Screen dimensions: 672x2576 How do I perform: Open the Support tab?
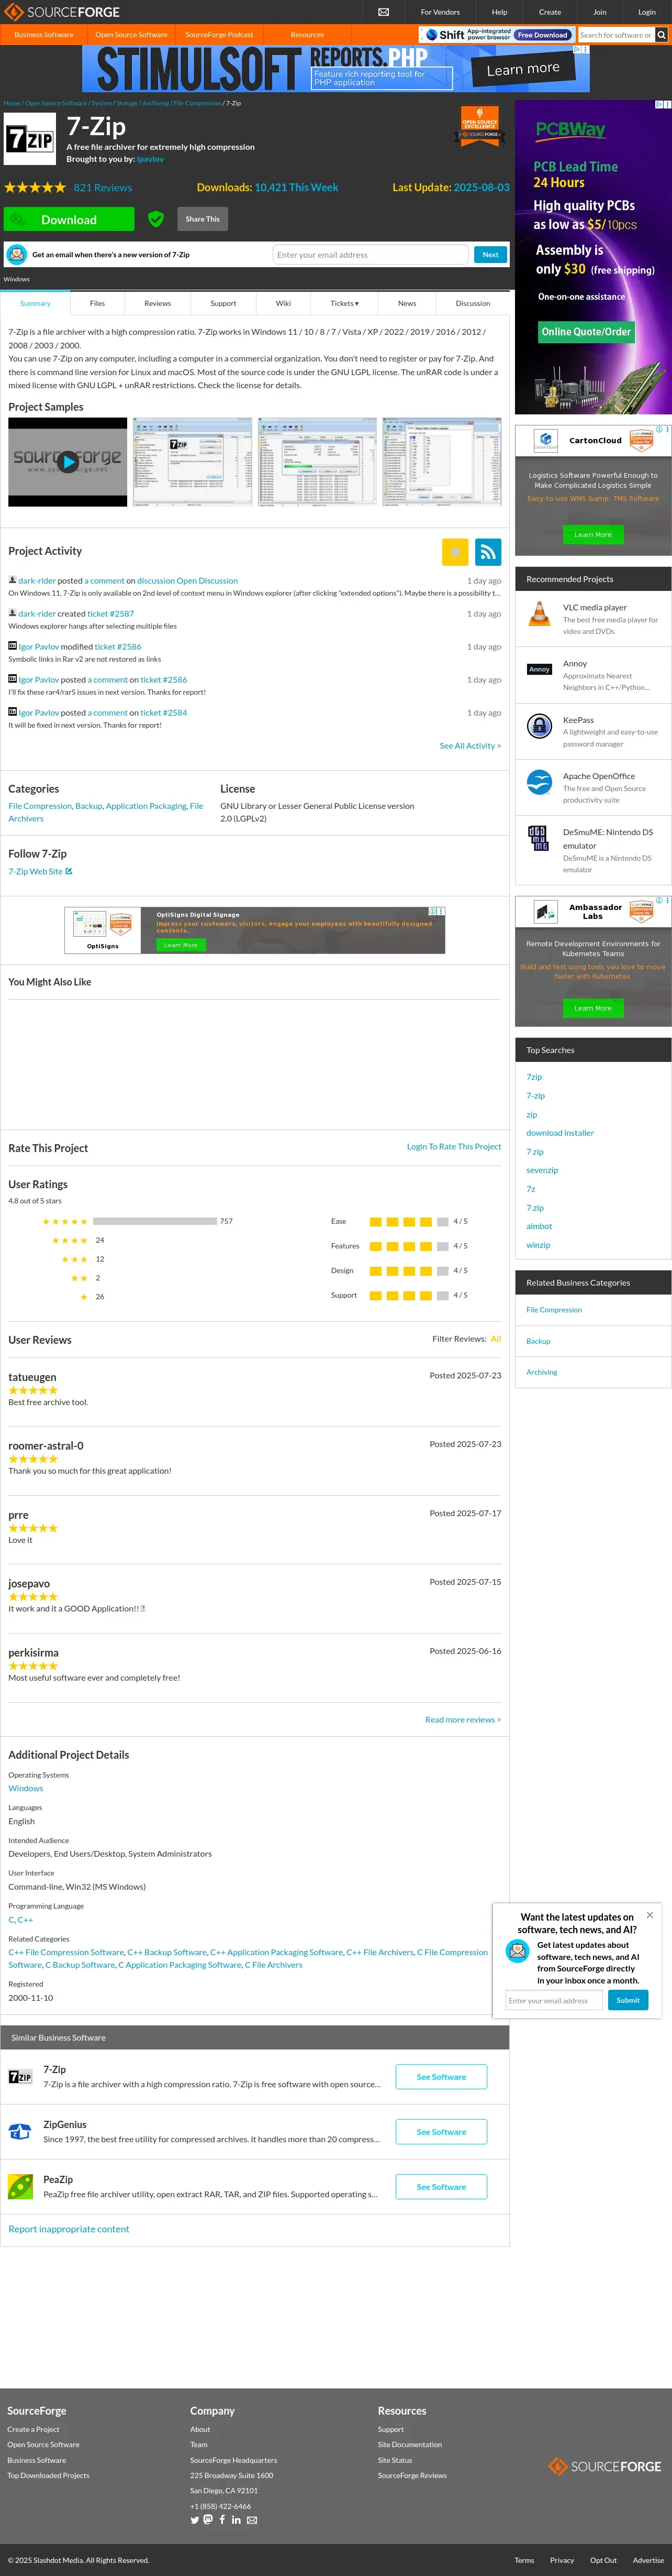[x=223, y=303]
